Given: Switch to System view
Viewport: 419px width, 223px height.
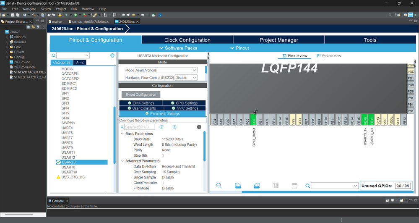Looking at the screenshot, I should 329,56.
